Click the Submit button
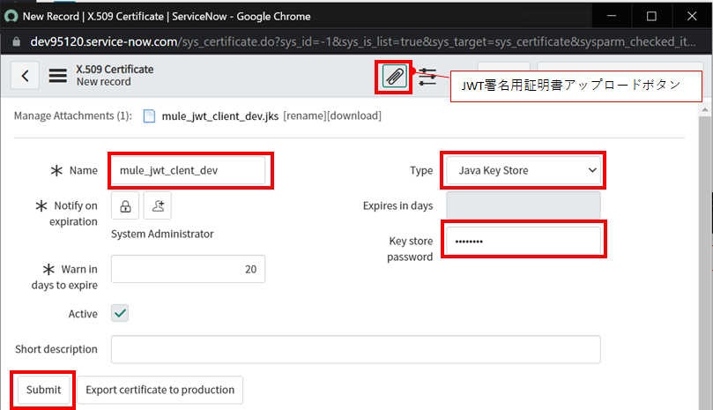 (43, 390)
